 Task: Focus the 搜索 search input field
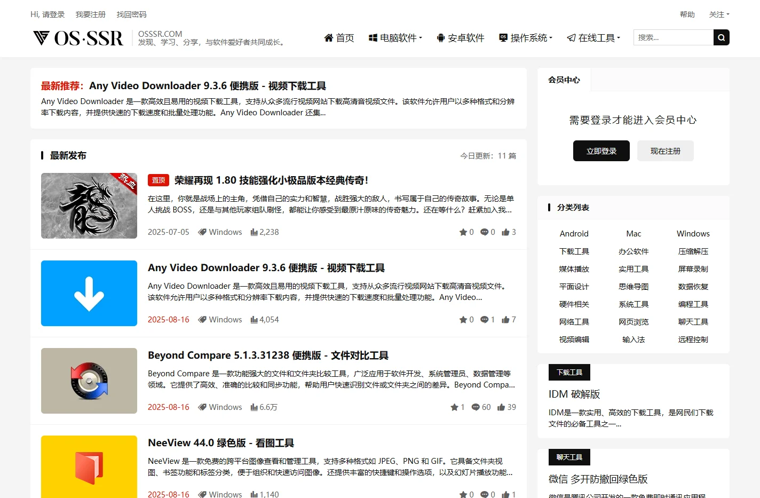tap(674, 37)
